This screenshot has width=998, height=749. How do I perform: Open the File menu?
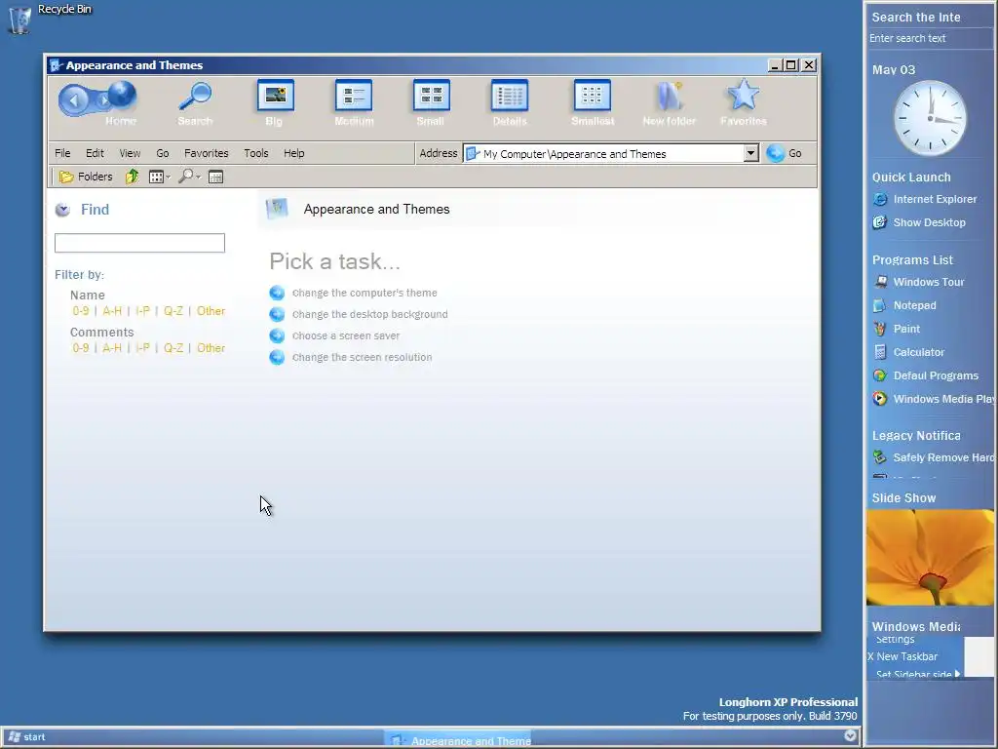pos(62,153)
